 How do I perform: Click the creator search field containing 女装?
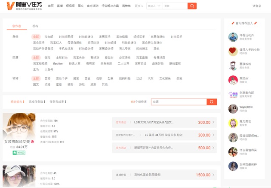point(178,102)
